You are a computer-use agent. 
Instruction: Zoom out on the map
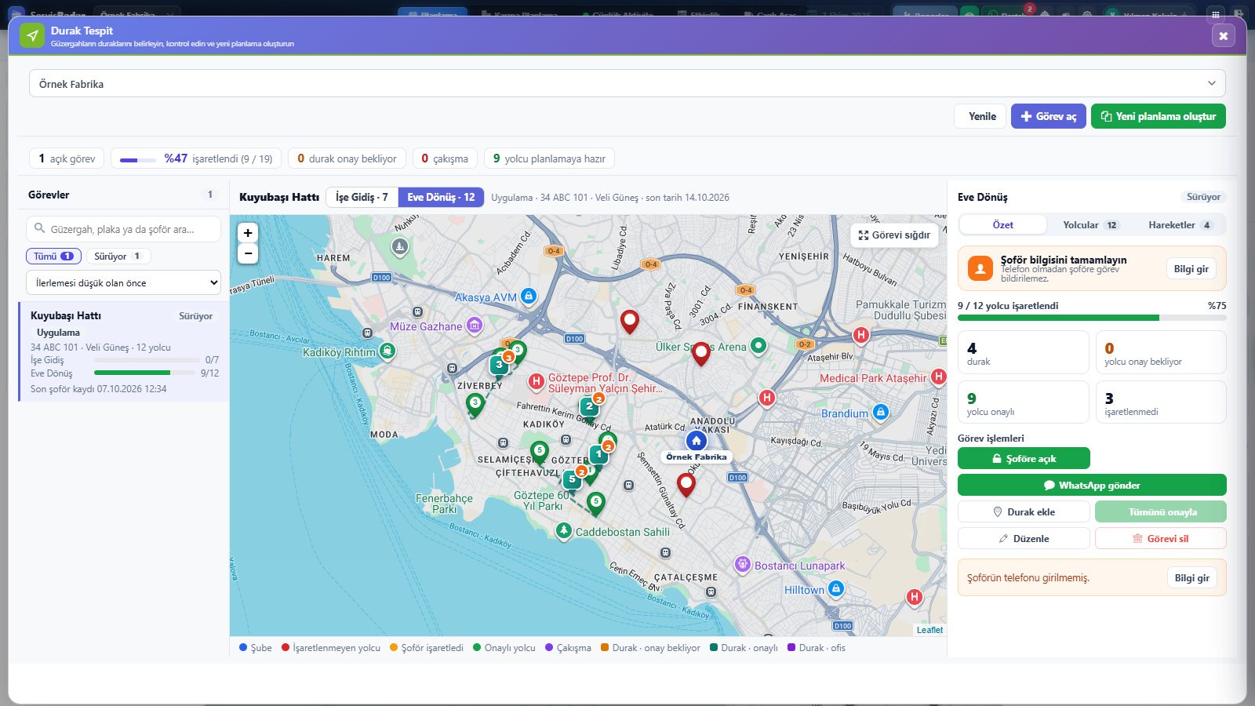point(248,253)
